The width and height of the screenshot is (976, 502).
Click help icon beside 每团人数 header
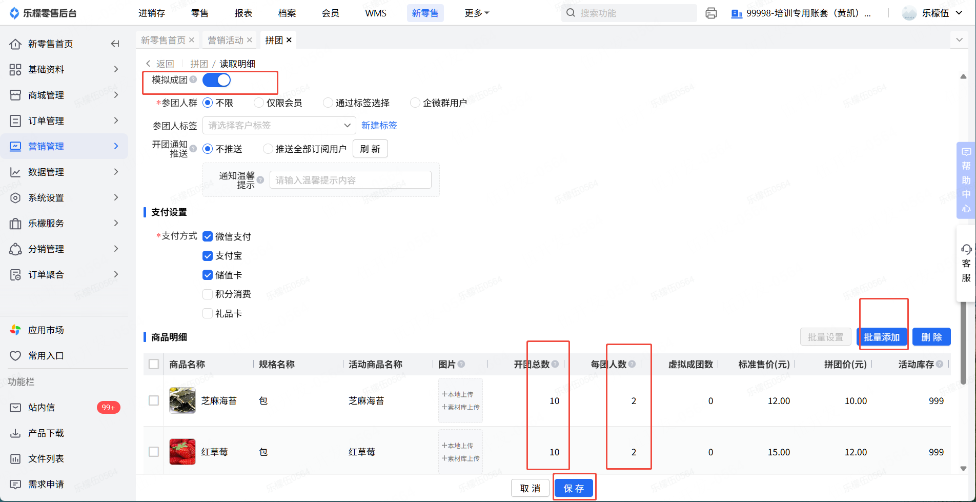[x=632, y=364]
